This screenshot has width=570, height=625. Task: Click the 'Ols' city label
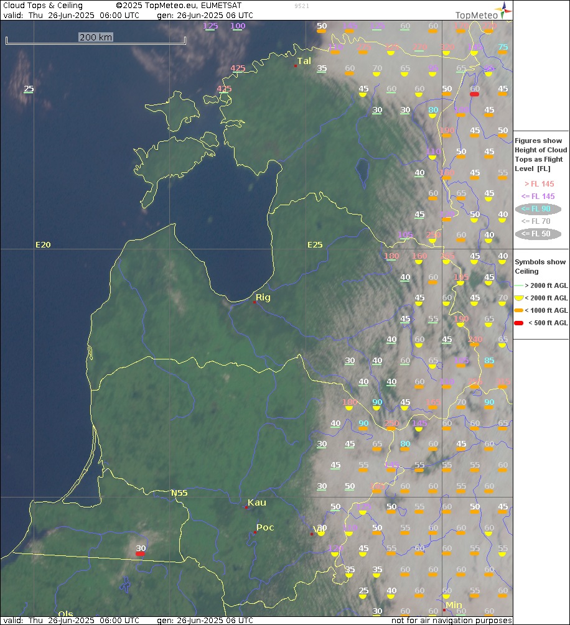[x=65, y=614]
